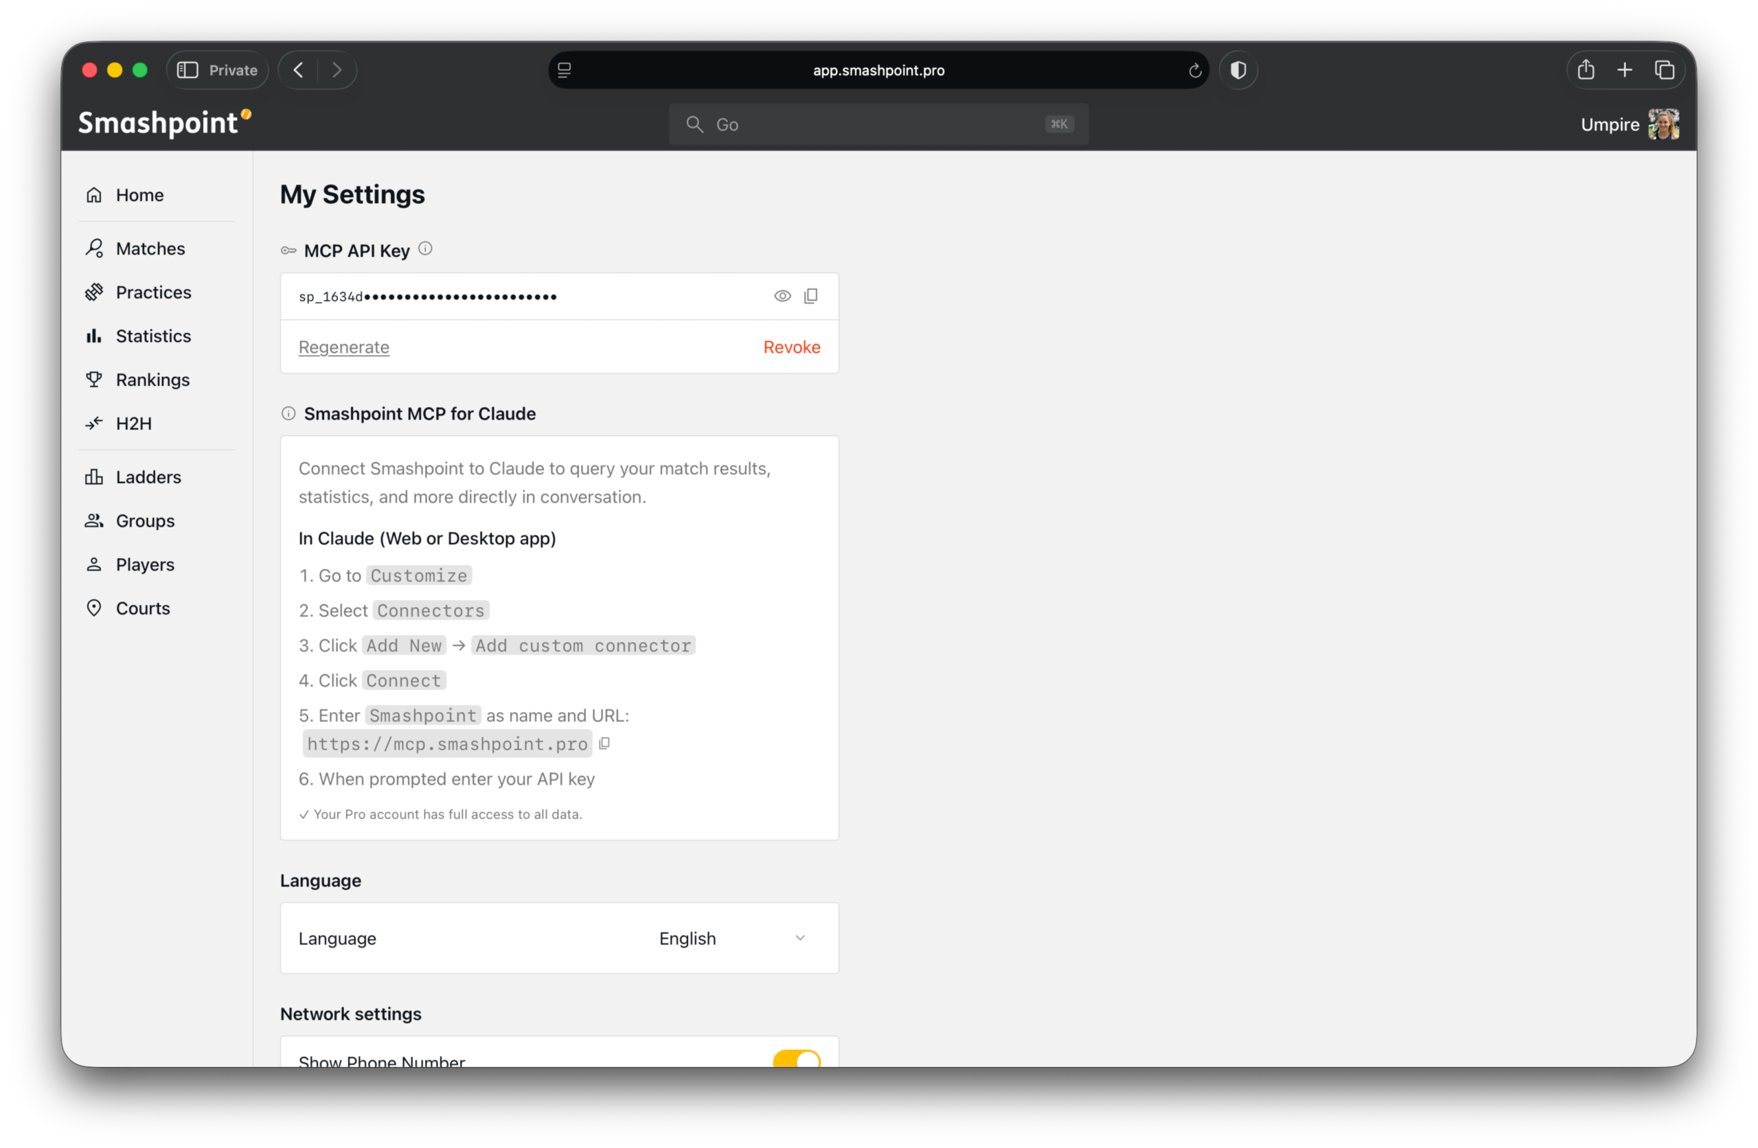Click the https://mcp.smashpoint.pro URL text
The image size is (1758, 1148).
point(448,744)
